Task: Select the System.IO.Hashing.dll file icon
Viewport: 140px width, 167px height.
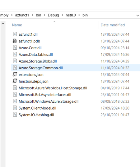Action: [x=15, y=115]
